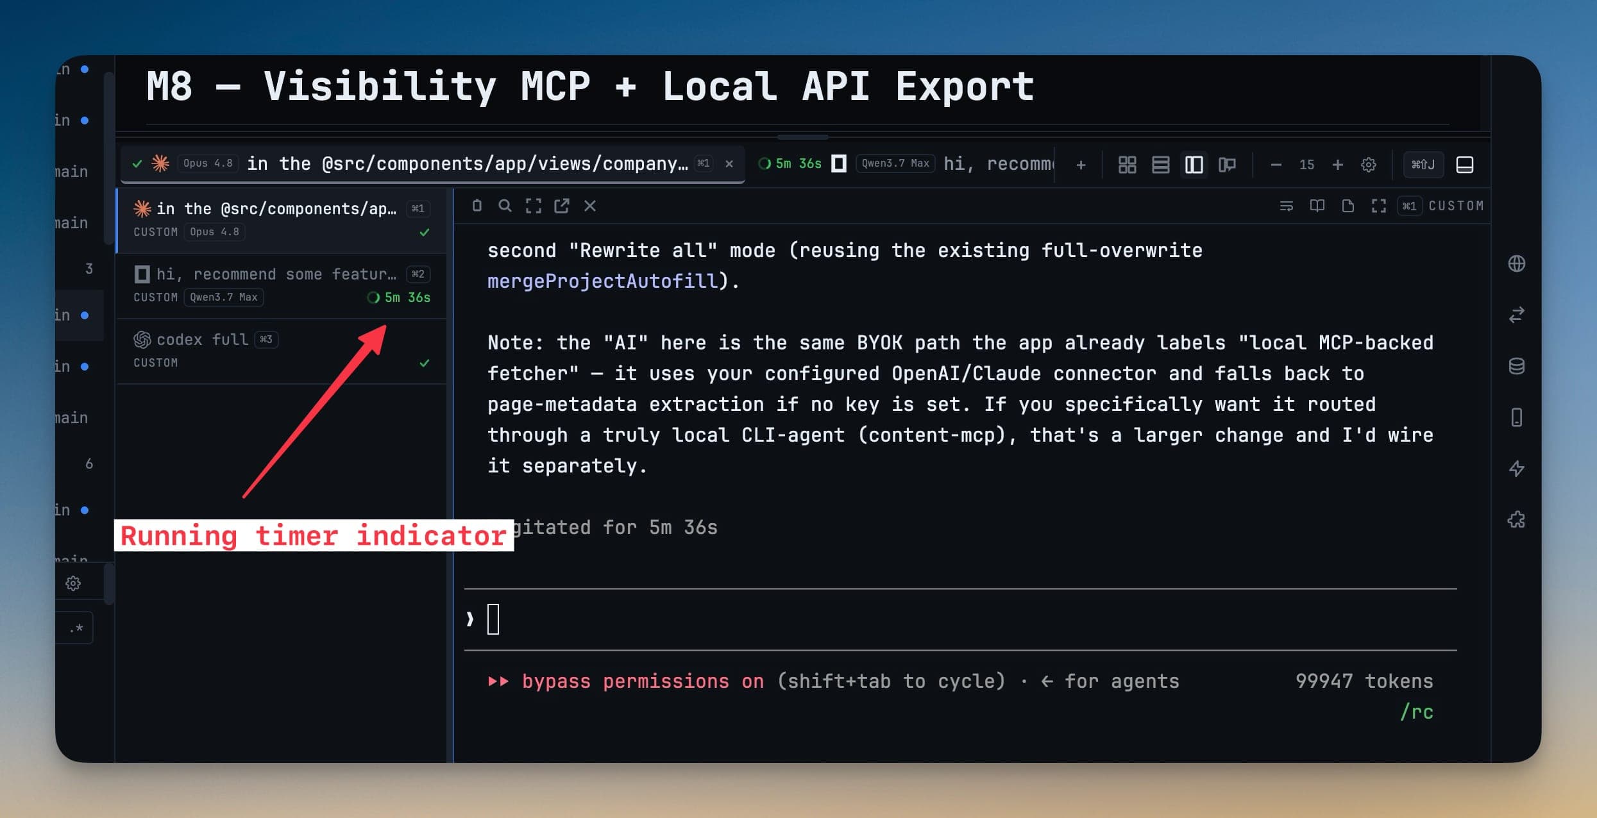Open the globe browser panel icon
Image resolution: width=1597 pixels, height=818 pixels.
tap(1516, 263)
